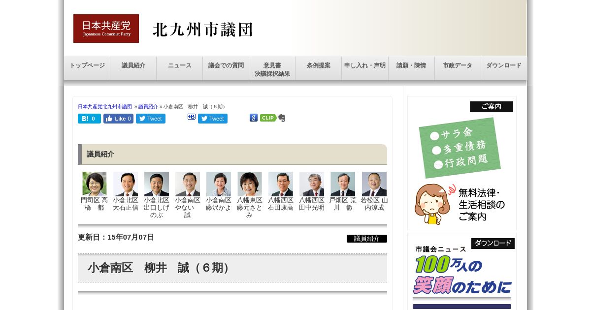This screenshot has width=591, height=310.
Task: Open the ダウンロード menu item
Action: pos(504,68)
